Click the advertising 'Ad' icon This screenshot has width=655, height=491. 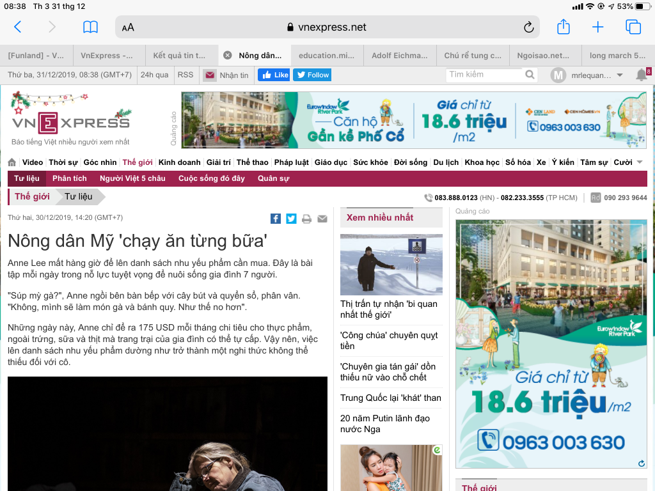(x=596, y=198)
